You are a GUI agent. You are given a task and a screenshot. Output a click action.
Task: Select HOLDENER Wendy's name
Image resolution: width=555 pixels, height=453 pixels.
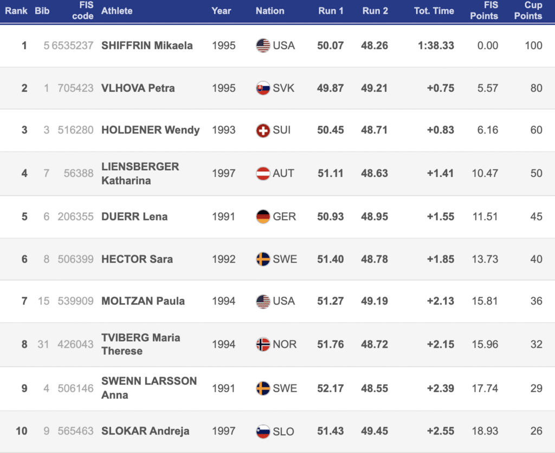point(150,130)
